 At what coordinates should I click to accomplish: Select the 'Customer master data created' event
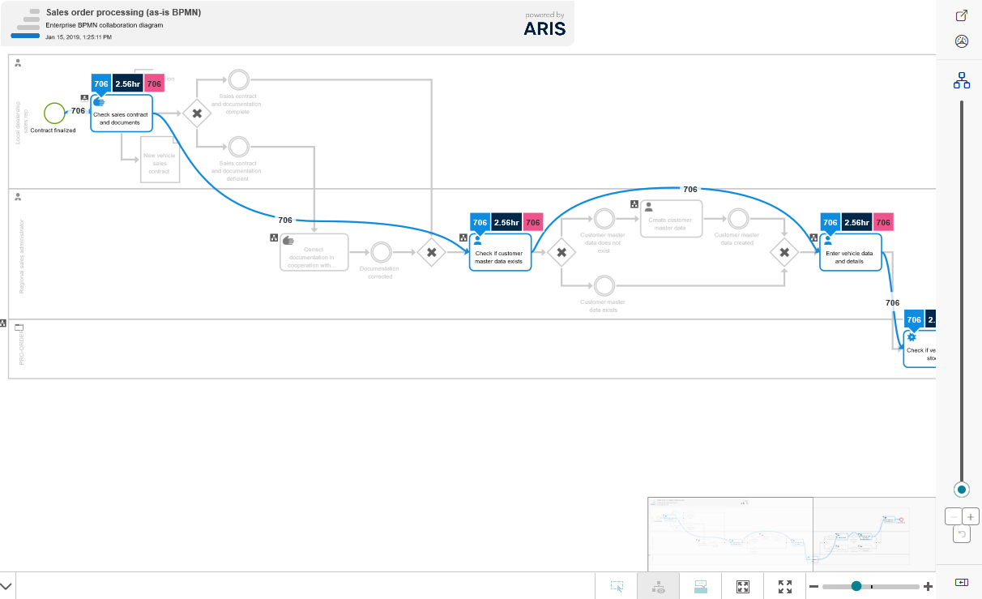tap(737, 218)
